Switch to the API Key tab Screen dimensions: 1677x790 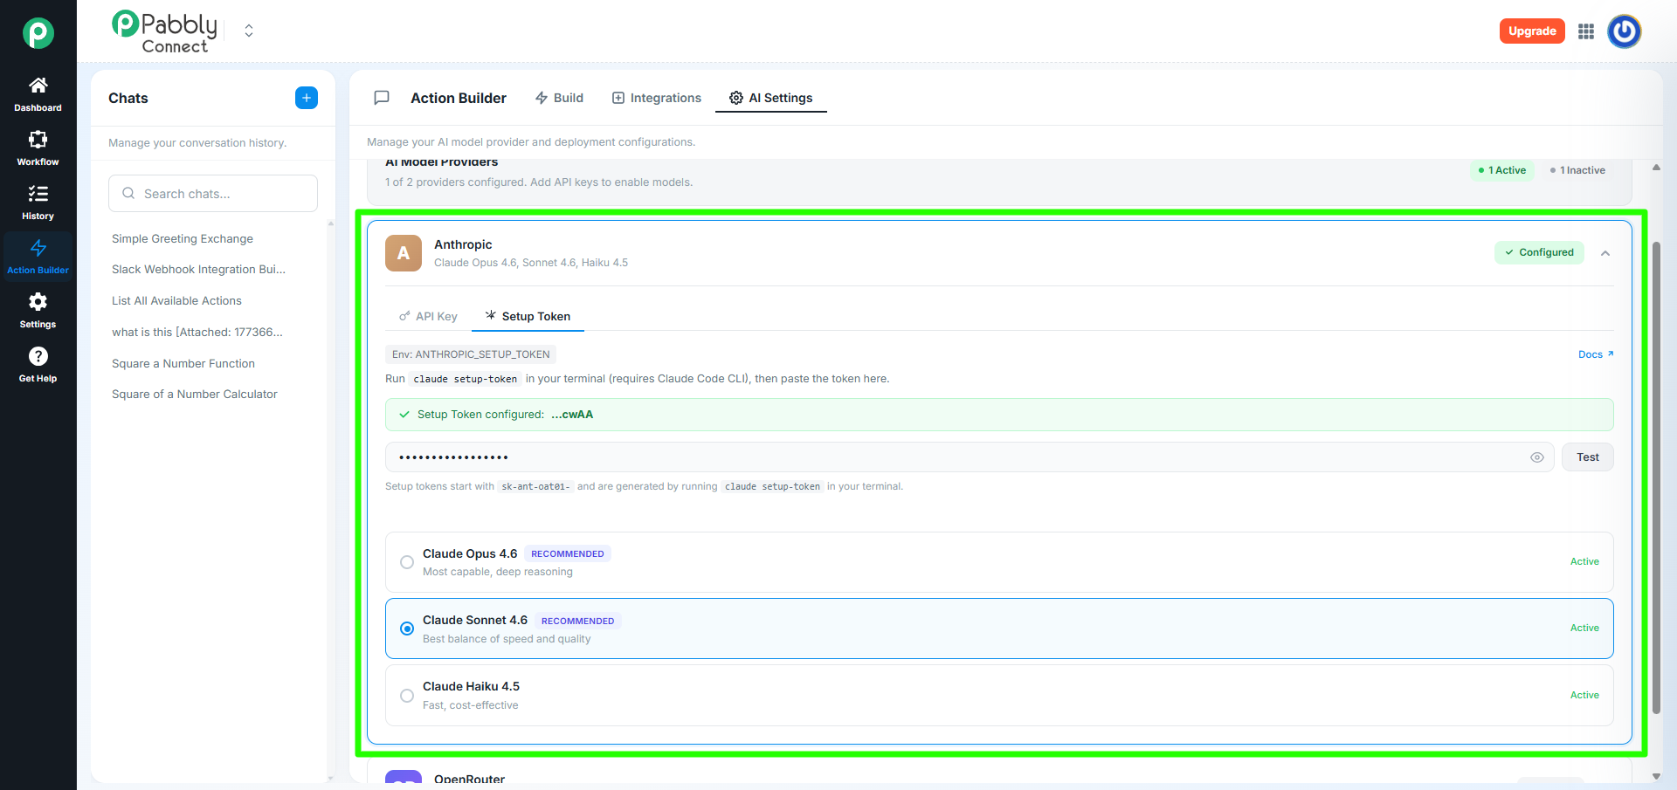pyautogui.click(x=428, y=316)
